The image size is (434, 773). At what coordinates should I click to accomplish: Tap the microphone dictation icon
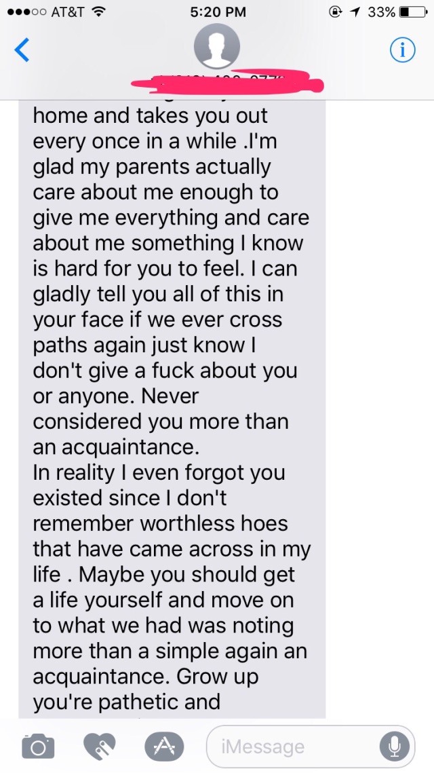click(x=394, y=747)
